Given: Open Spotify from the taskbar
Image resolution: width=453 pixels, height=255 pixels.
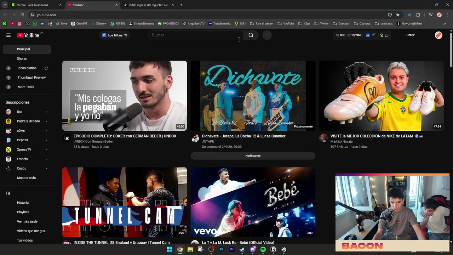Looking at the screenshot, I should click(x=263, y=249).
